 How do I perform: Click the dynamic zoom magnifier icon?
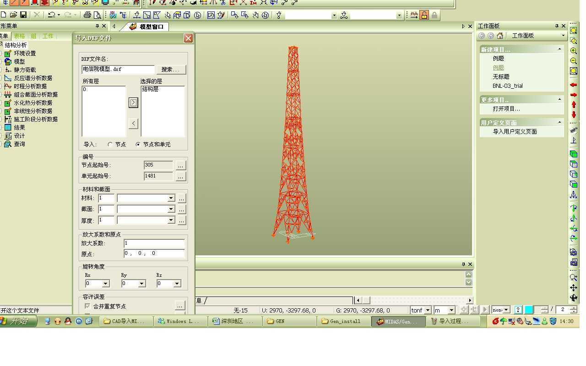click(x=574, y=277)
